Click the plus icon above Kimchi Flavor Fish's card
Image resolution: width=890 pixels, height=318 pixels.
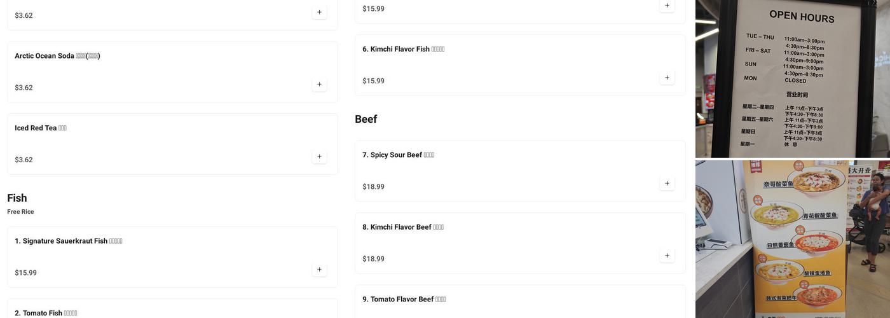[x=667, y=6]
